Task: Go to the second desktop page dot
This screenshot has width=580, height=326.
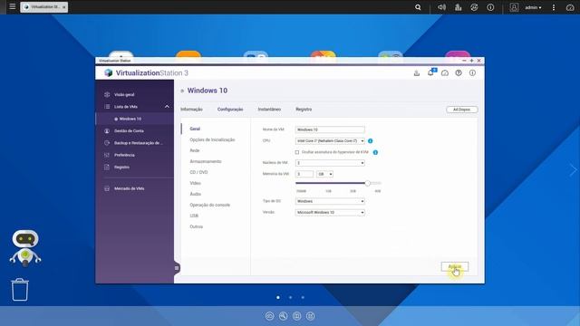Action: [290, 297]
